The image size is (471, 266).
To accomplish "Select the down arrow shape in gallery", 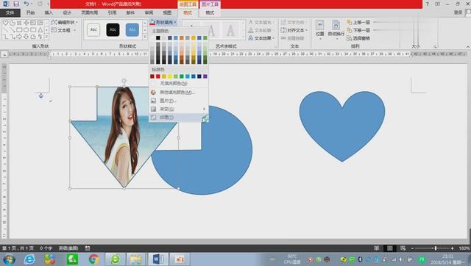I will 26,37.
